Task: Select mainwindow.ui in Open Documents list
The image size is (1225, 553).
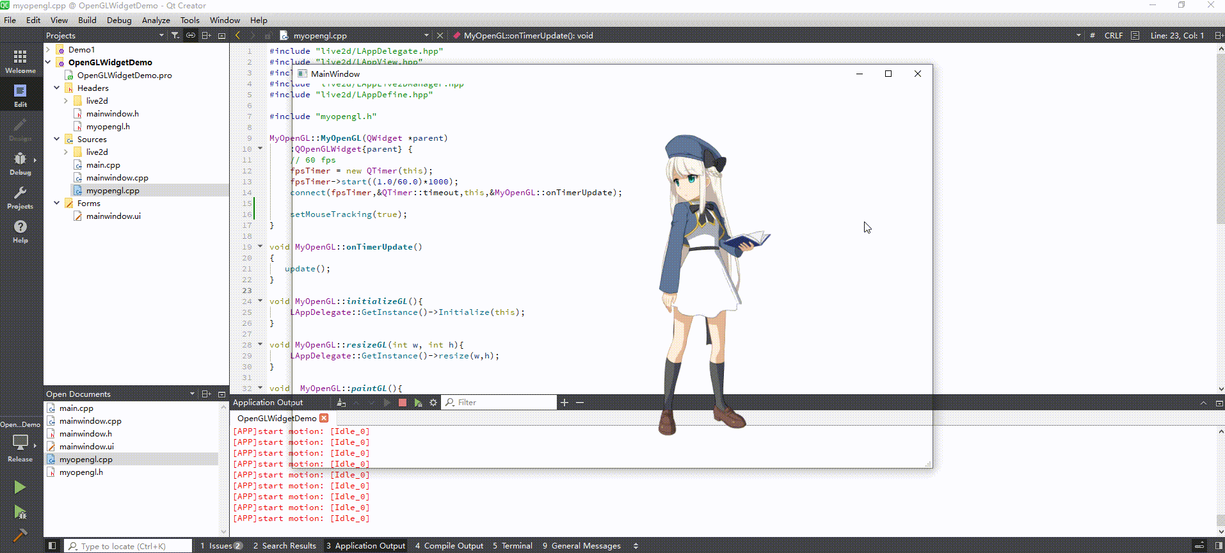Action: pyautogui.click(x=86, y=446)
